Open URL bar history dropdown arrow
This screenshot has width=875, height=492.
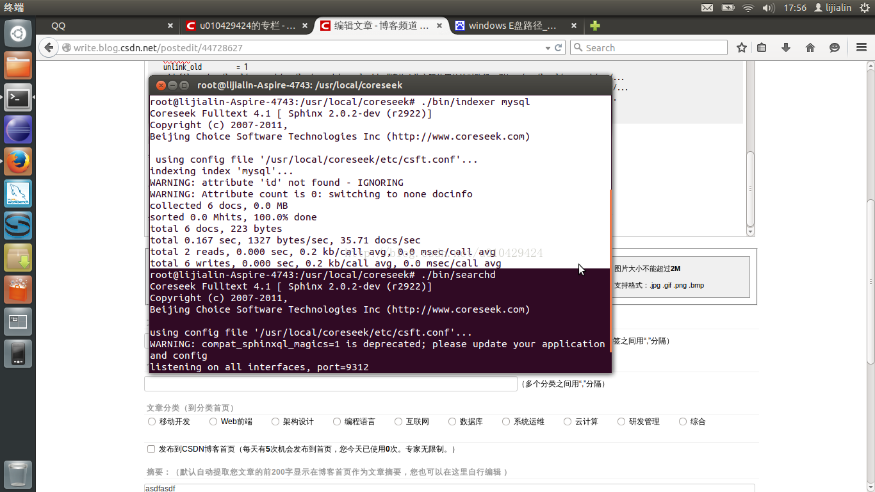click(548, 48)
